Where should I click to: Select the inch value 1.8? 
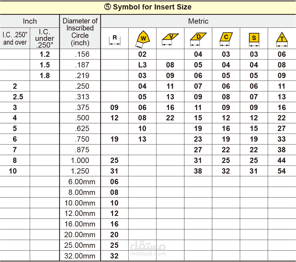point(45,76)
